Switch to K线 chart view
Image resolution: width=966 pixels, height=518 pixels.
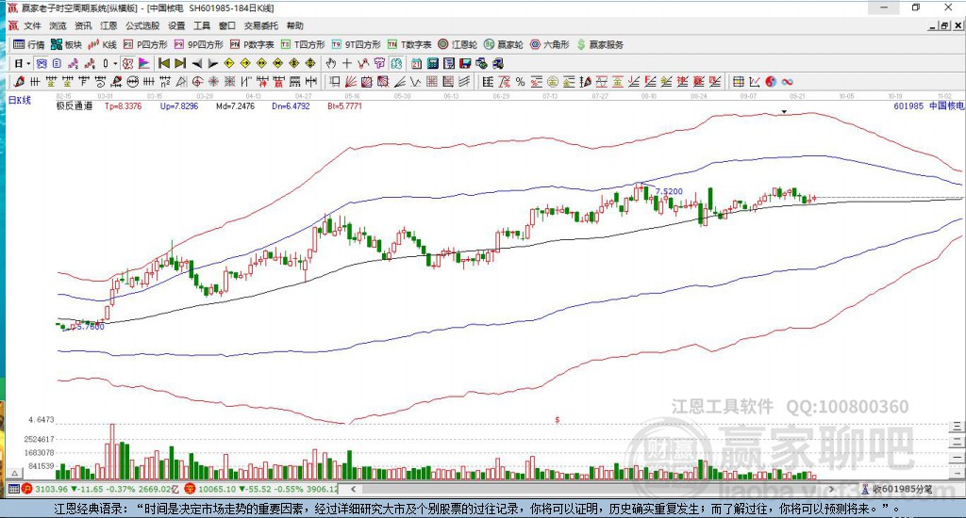102,44
